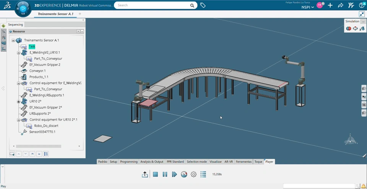Screen dimensions: 367x189
Task: Open the tag icon beside search
Action: coord(203,5)
